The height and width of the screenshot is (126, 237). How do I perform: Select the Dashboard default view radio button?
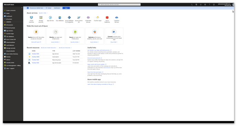(53, 8)
